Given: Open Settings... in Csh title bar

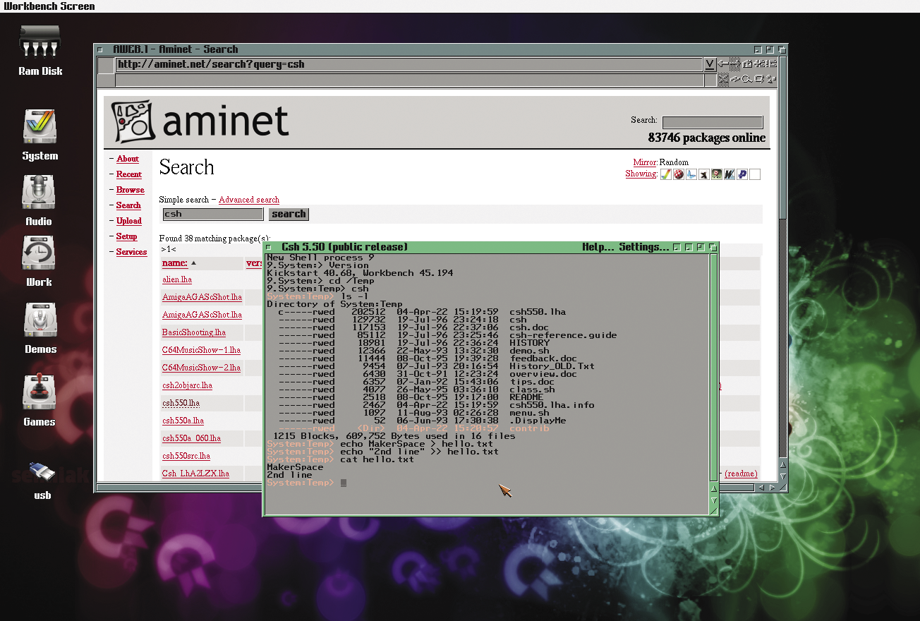Looking at the screenshot, I should [643, 247].
